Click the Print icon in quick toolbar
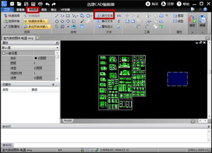 tap(40, 4)
